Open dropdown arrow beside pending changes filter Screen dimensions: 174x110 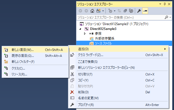coord(115,11)
